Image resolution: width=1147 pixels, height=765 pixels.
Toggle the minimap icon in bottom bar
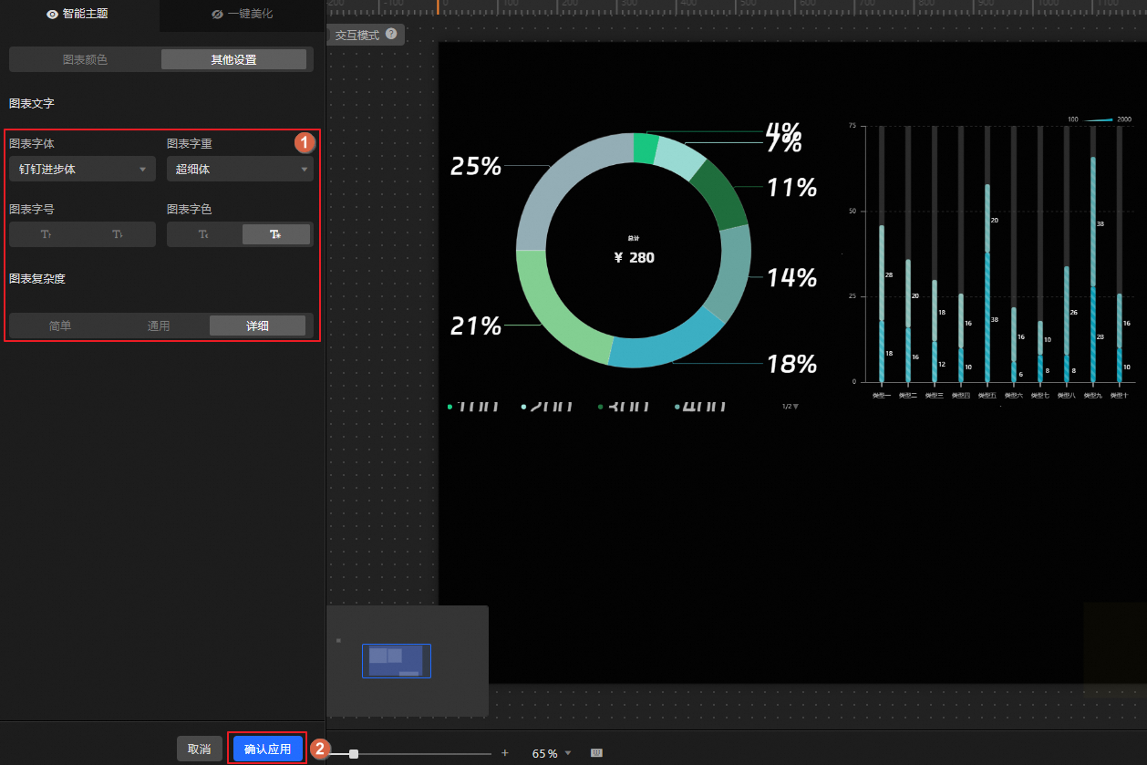(x=597, y=753)
